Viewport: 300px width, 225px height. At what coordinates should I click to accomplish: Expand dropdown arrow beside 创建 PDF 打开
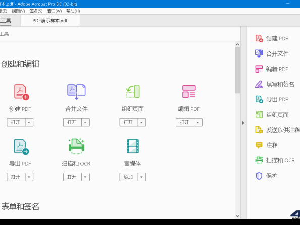pos(29,122)
